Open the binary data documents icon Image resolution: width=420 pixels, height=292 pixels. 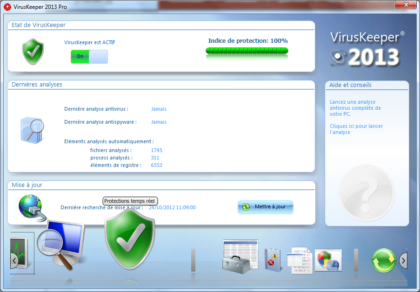pos(300,260)
